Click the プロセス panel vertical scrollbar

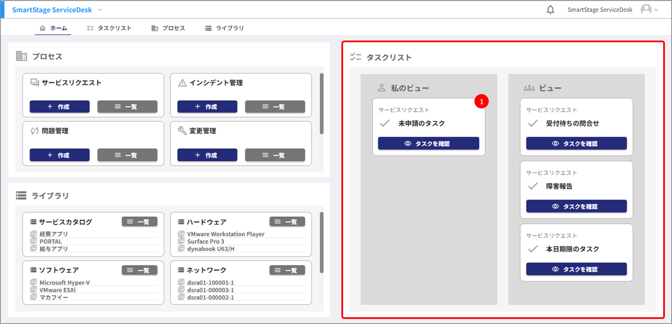(321, 103)
